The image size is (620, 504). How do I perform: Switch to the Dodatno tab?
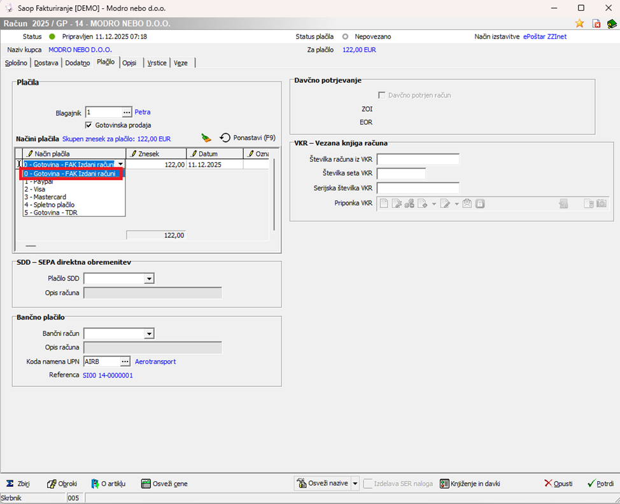pyautogui.click(x=78, y=63)
